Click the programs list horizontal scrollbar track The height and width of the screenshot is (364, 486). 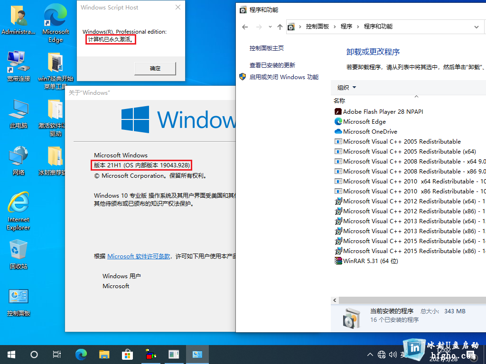coord(412,300)
